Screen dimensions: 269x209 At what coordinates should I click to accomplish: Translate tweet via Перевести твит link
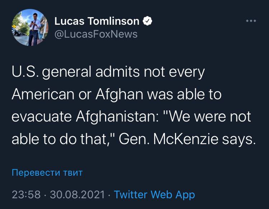point(47,172)
